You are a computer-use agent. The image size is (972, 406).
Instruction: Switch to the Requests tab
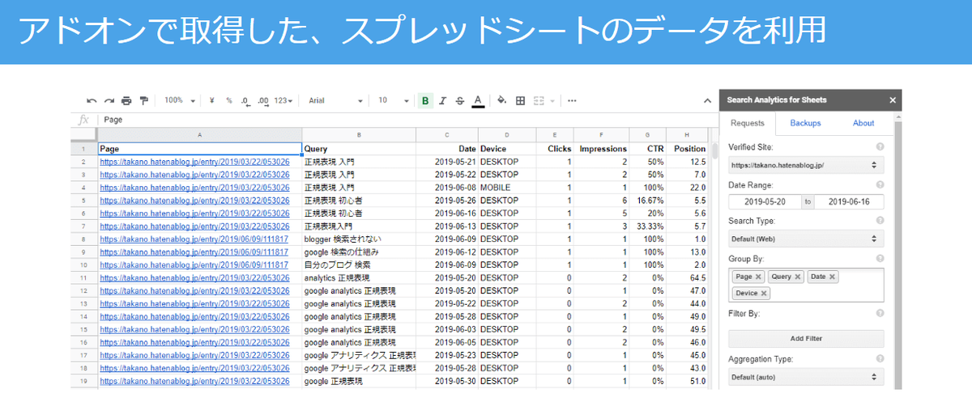[x=747, y=123]
